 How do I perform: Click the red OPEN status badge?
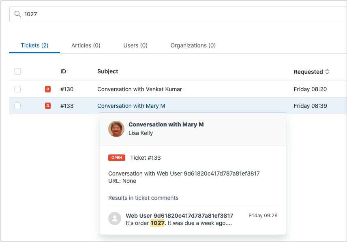tap(117, 158)
